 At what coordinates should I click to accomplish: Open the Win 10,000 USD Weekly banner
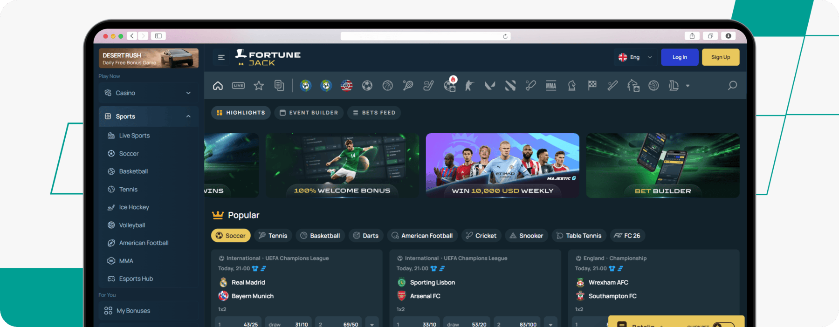point(502,165)
